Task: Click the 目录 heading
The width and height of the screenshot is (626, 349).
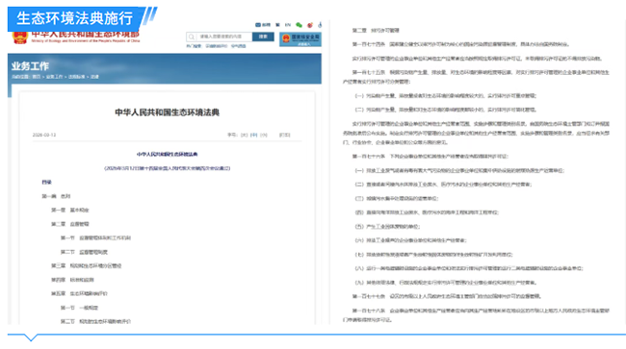Action: 47,182
